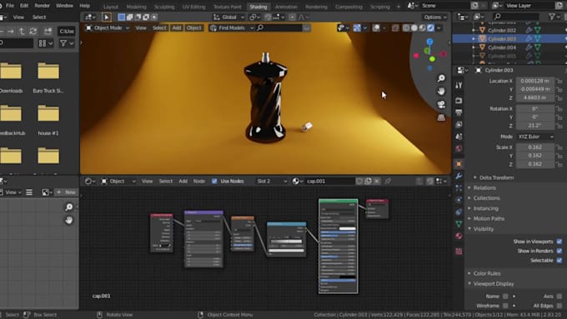Enable the Wireframe viewport display checkbox
Viewport: 567px width, 319px height.
pos(505,306)
